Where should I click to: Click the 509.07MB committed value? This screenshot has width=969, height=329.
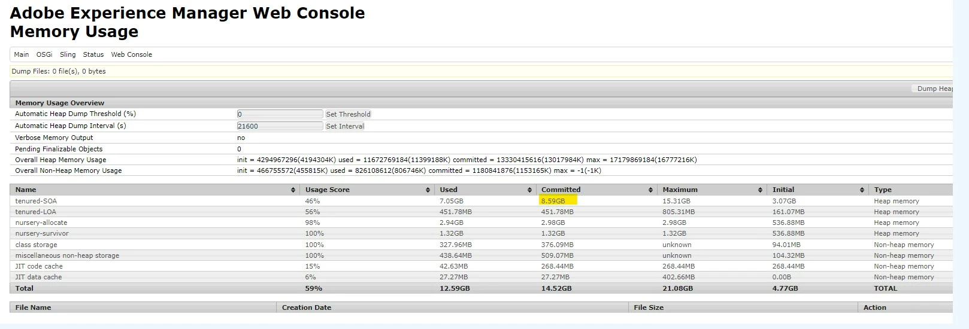[557, 255]
